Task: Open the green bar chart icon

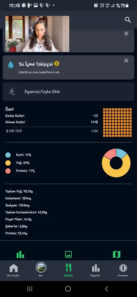Action: pos(20,254)
